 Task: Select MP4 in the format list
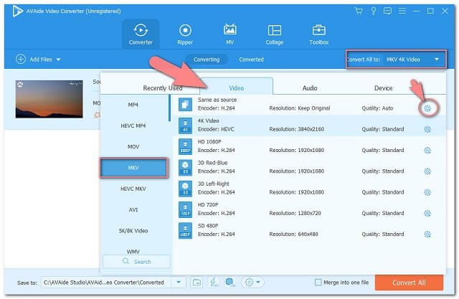pos(133,105)
